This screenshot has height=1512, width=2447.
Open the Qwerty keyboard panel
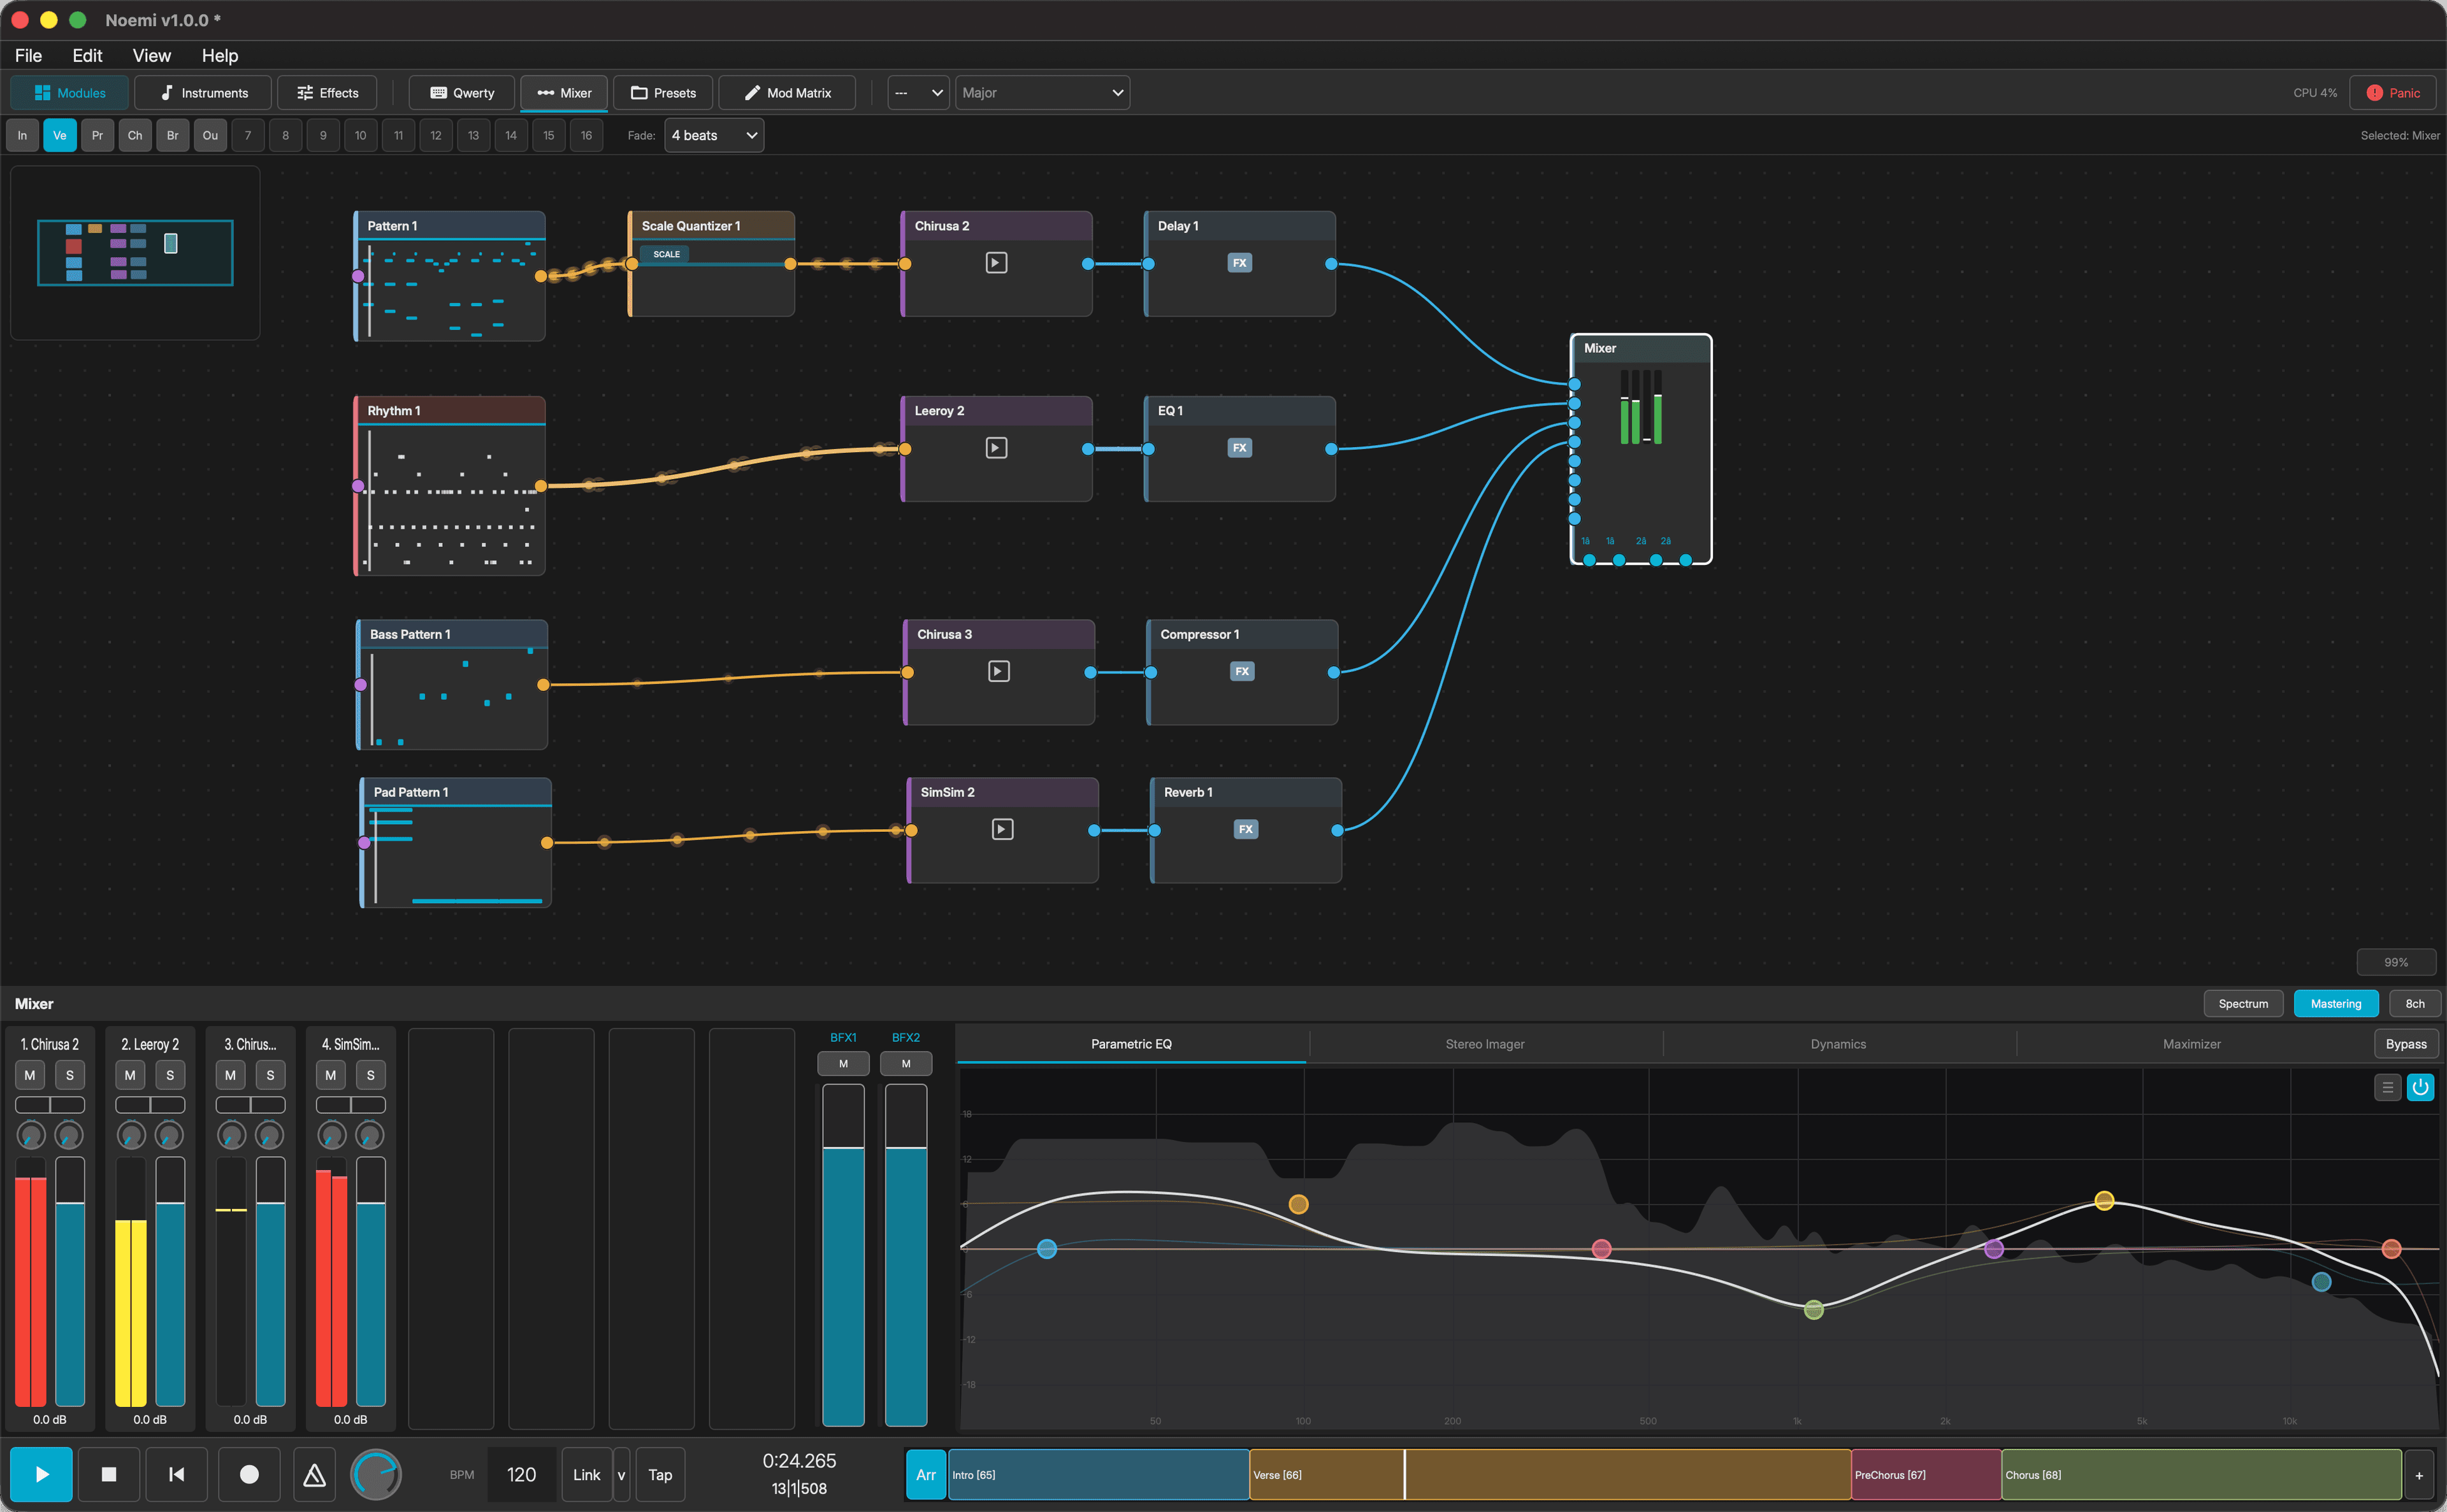click(x=461, y=92)
